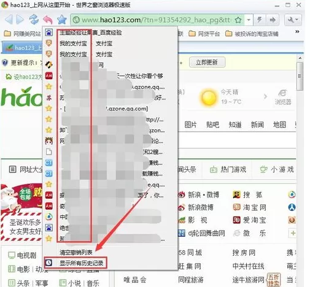The height and width of the screenshot is (287, 310).
Task: Click the Baidu paw icon at list top
Action: 48,33
